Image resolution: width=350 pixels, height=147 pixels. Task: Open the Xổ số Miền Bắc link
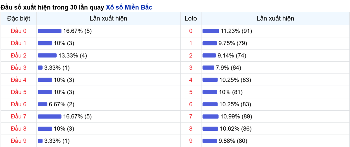click(129, 8)
